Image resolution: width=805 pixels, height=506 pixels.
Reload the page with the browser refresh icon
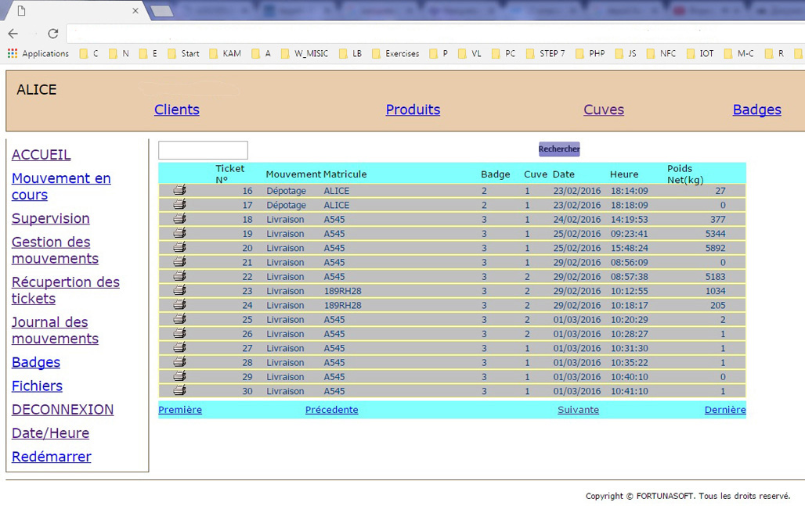pos(52,34)
